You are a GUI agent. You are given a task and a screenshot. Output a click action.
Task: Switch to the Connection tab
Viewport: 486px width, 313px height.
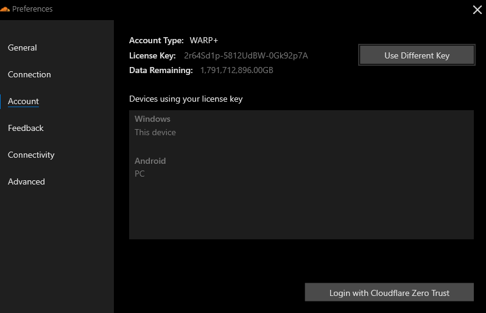[x=29, y=74]
